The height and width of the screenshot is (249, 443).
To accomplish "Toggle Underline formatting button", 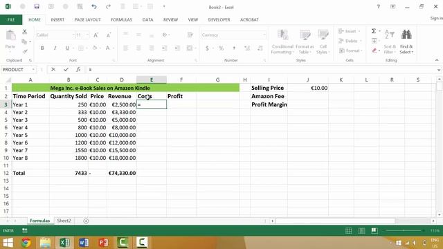I will coord(67,48).
